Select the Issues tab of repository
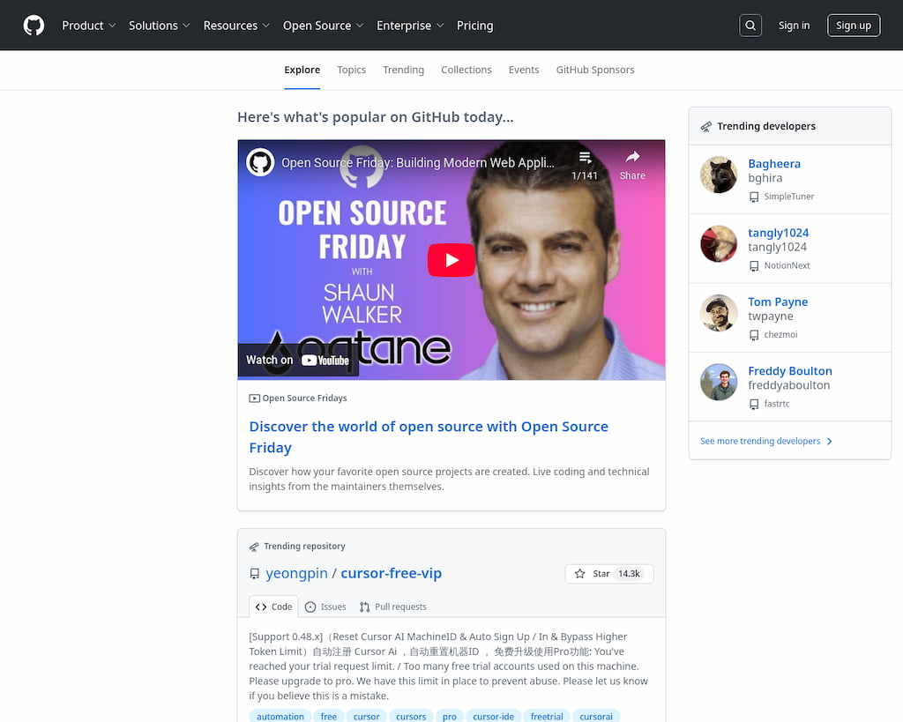The height and width of the screenshot is (722, 903). 325,607
